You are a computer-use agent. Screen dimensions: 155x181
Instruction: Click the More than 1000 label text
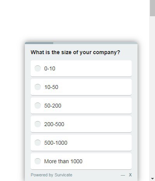63,161
